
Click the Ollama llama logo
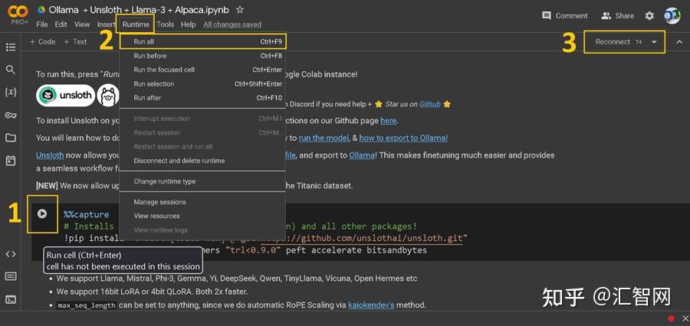[108, 96]
